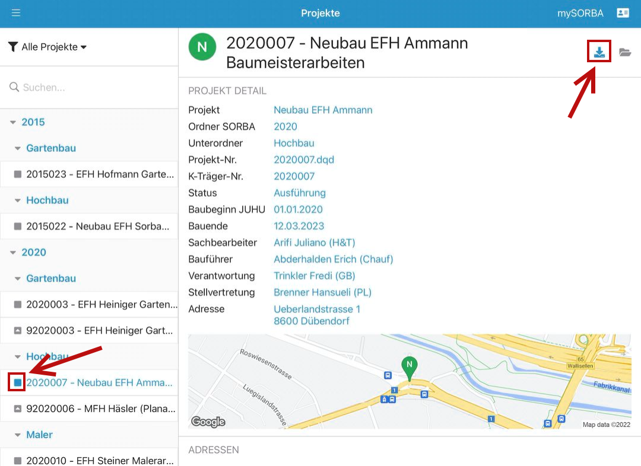Viewport: 641px width, 466px height.
Task: Click the profile card icon
Action: (x=623, y=13)
